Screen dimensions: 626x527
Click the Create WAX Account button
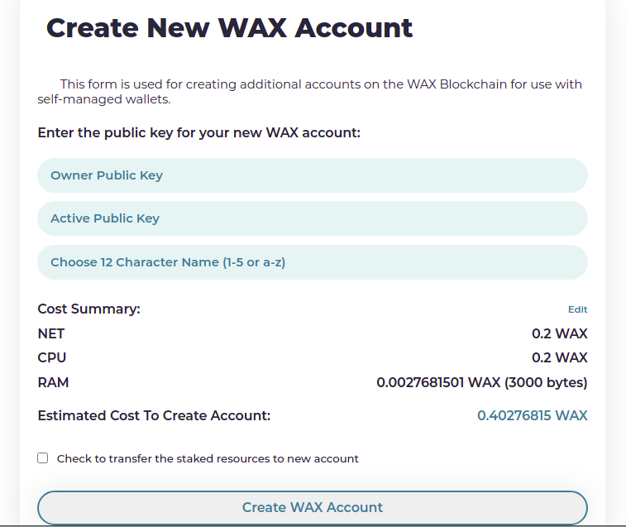313,507
